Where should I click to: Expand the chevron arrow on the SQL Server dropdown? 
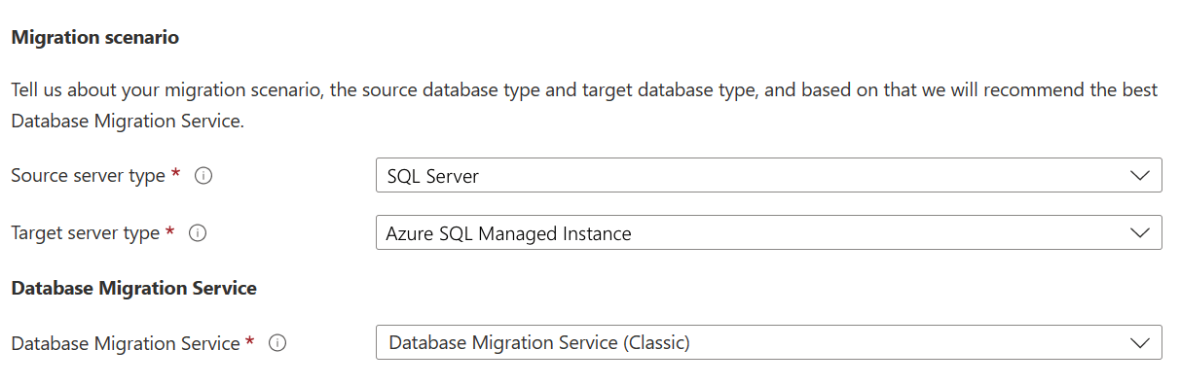(1139, 176)
